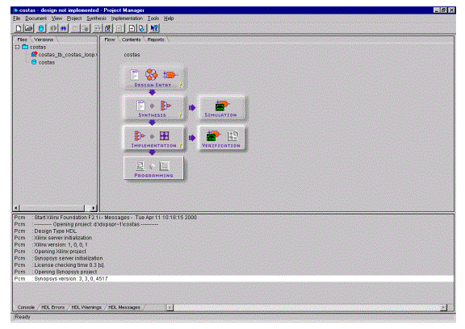Open the state diagram editor in Design Entry
The image size is (465, 329).
pos(151,75)
